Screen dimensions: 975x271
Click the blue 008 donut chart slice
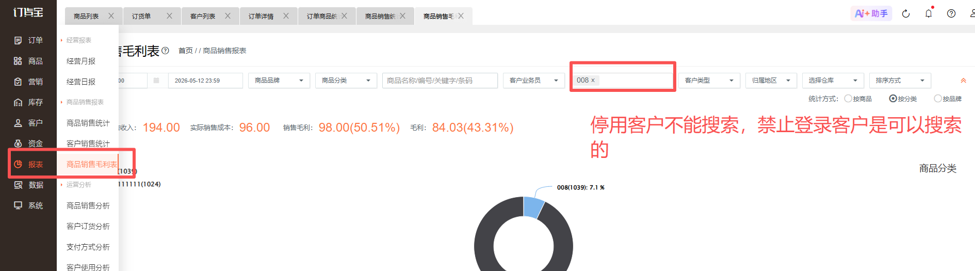[533, 206]
